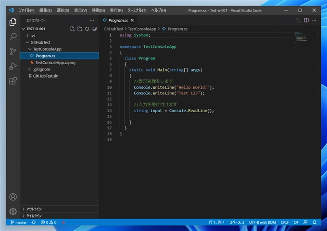
Task: Change line ending CRLF setting
Action: tap(285, 222)
